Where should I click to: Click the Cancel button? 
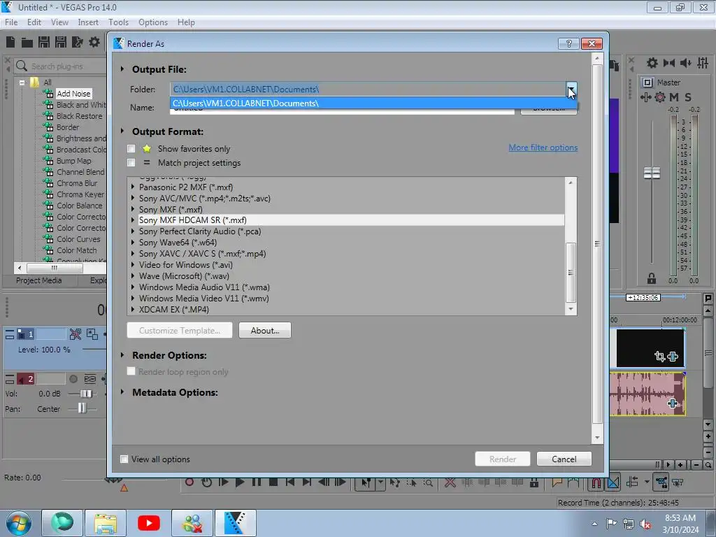click(564, 459)
